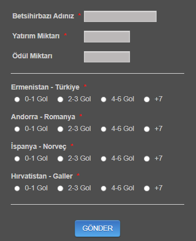The image size is (196, 241).
Task: Click the Betsihirbazı Adınız text field
Action: pyautogui.click(x=120, y=16)
